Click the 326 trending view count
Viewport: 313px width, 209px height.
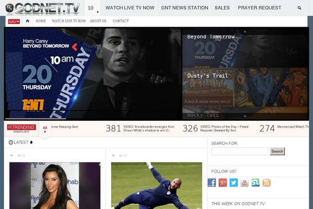click(190, 129)
